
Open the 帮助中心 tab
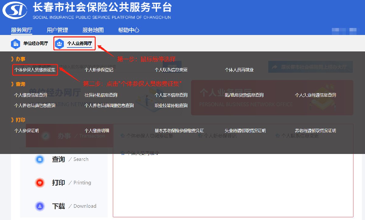click(x=129, y=30)
